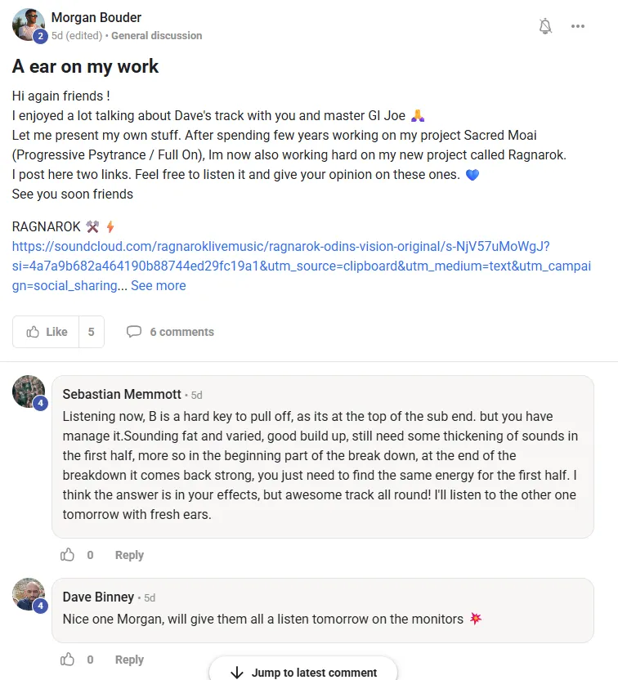
Task: Reply to Dave Binney's comment
Action: (129, 660)
